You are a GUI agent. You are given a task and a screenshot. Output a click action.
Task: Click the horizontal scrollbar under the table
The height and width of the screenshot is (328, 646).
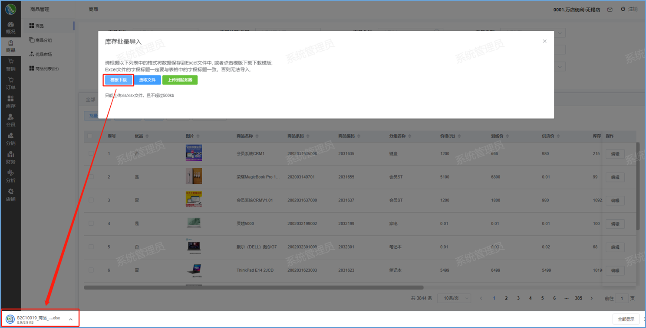[x=254, y=287]
